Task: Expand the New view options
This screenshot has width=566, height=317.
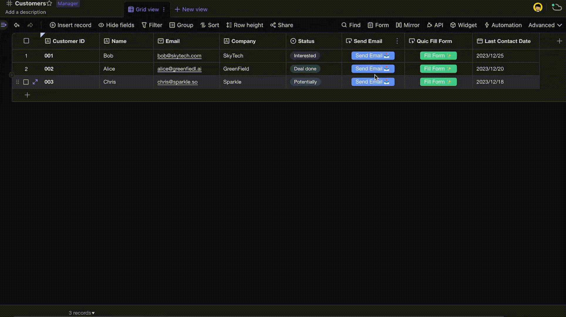Action: [191, 9]
